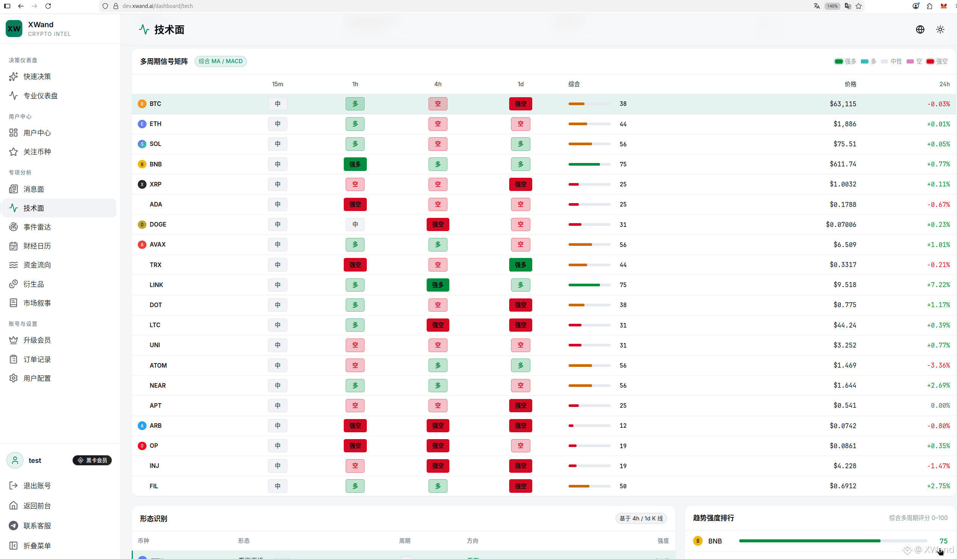
Task: Click the 订单记录 clipboard icon
Action: click(13, 359)
